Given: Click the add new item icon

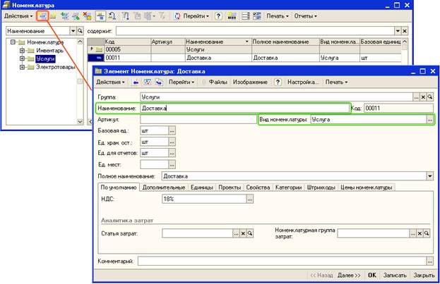Looking at the screenshot, I should [43, 15].
